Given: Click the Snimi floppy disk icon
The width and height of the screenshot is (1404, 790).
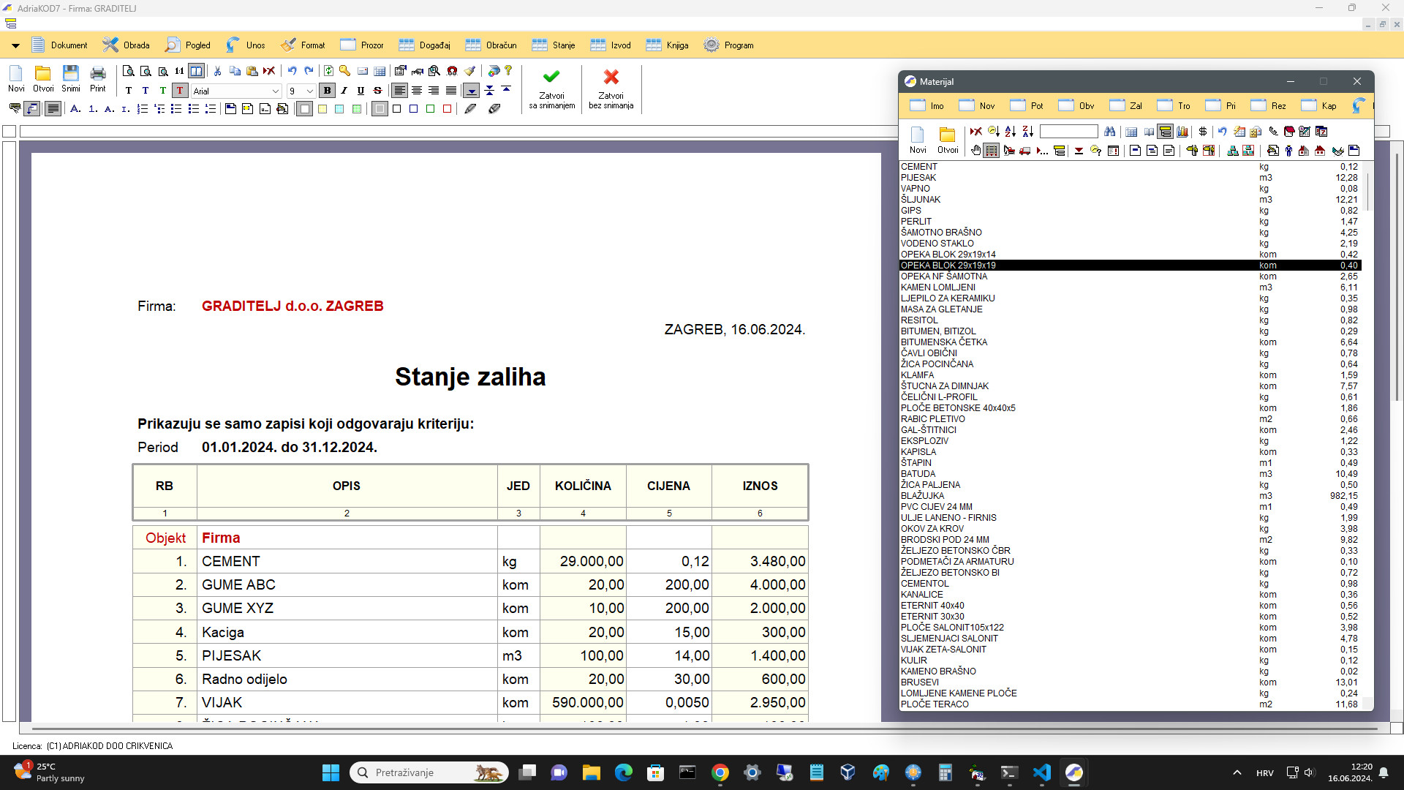Looking at the screenshot, I should tap(71, 79).
